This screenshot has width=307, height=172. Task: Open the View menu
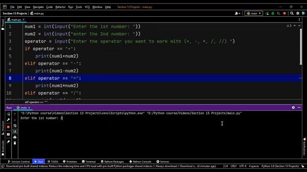click(27, 7)
